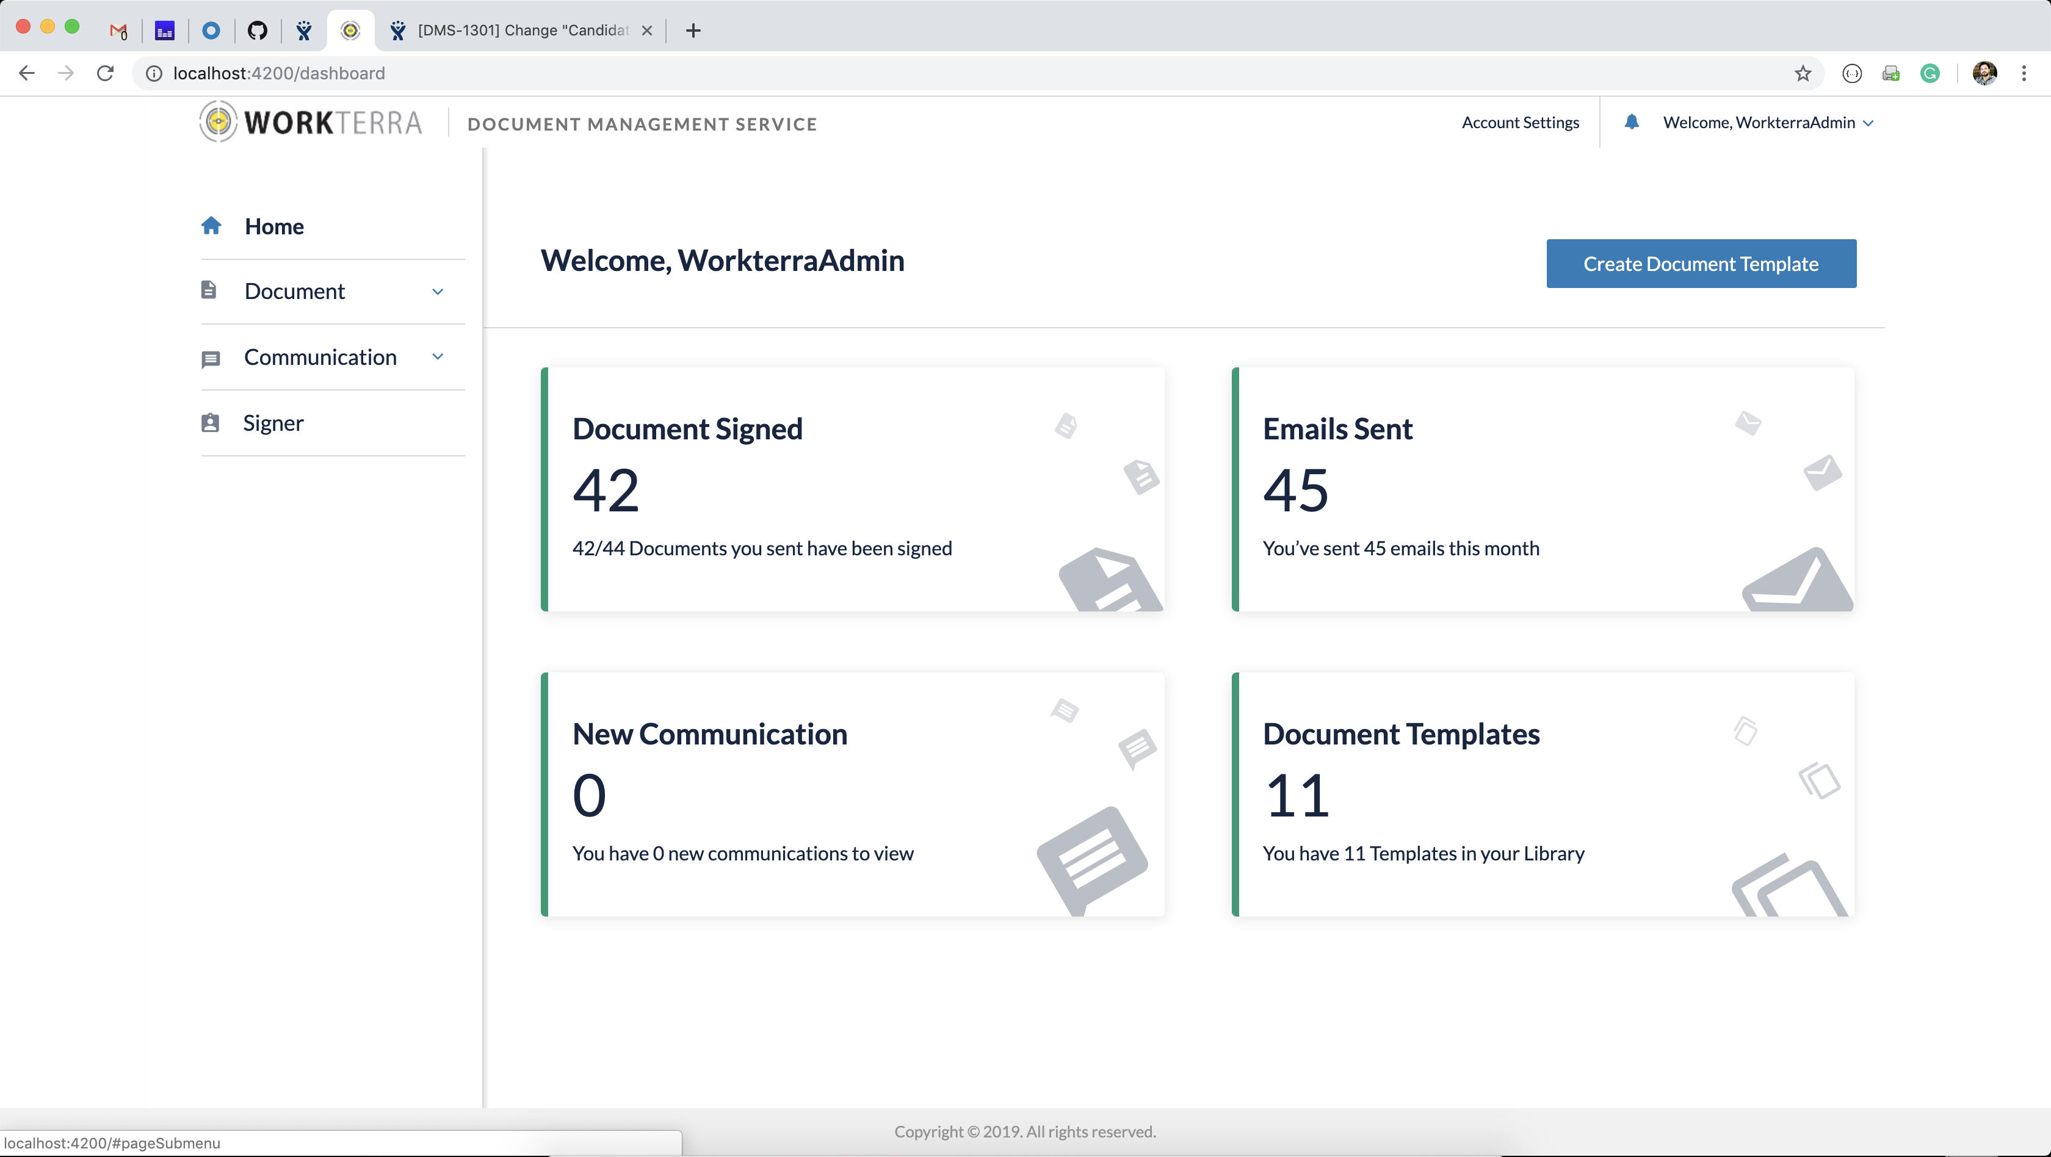Open the Chrome three-dot menu

2024,73
